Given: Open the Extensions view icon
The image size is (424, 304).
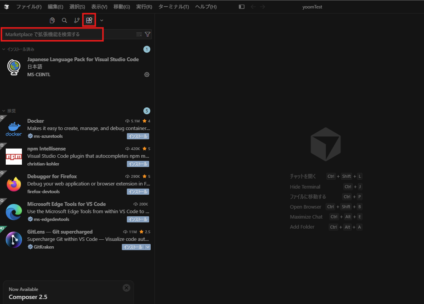Looking at the screenshot, I should pyautogui.click(x=89, y=20).
